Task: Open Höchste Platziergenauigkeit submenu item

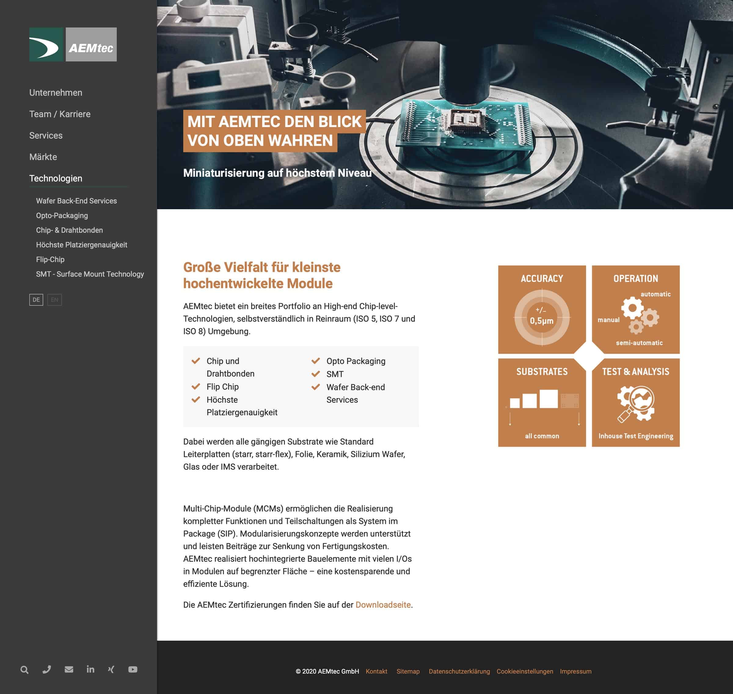Action: pos(82,245)
